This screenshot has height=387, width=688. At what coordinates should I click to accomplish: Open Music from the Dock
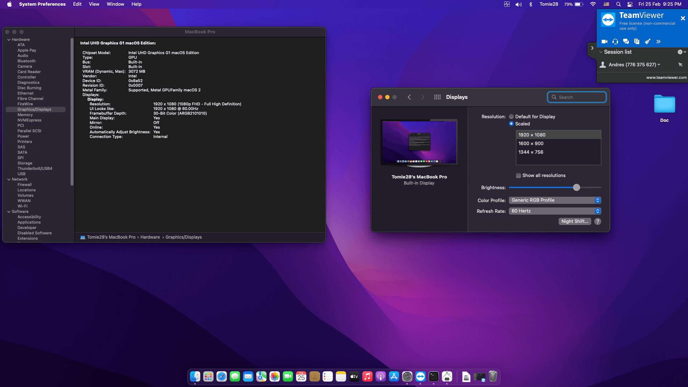[367, 377]
